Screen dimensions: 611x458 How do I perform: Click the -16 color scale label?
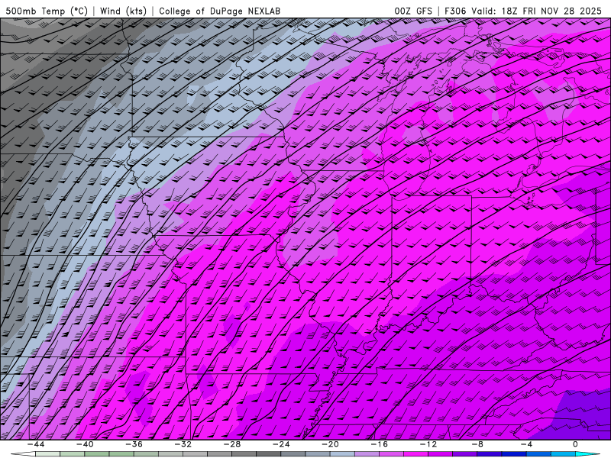(x=380, y=444)
